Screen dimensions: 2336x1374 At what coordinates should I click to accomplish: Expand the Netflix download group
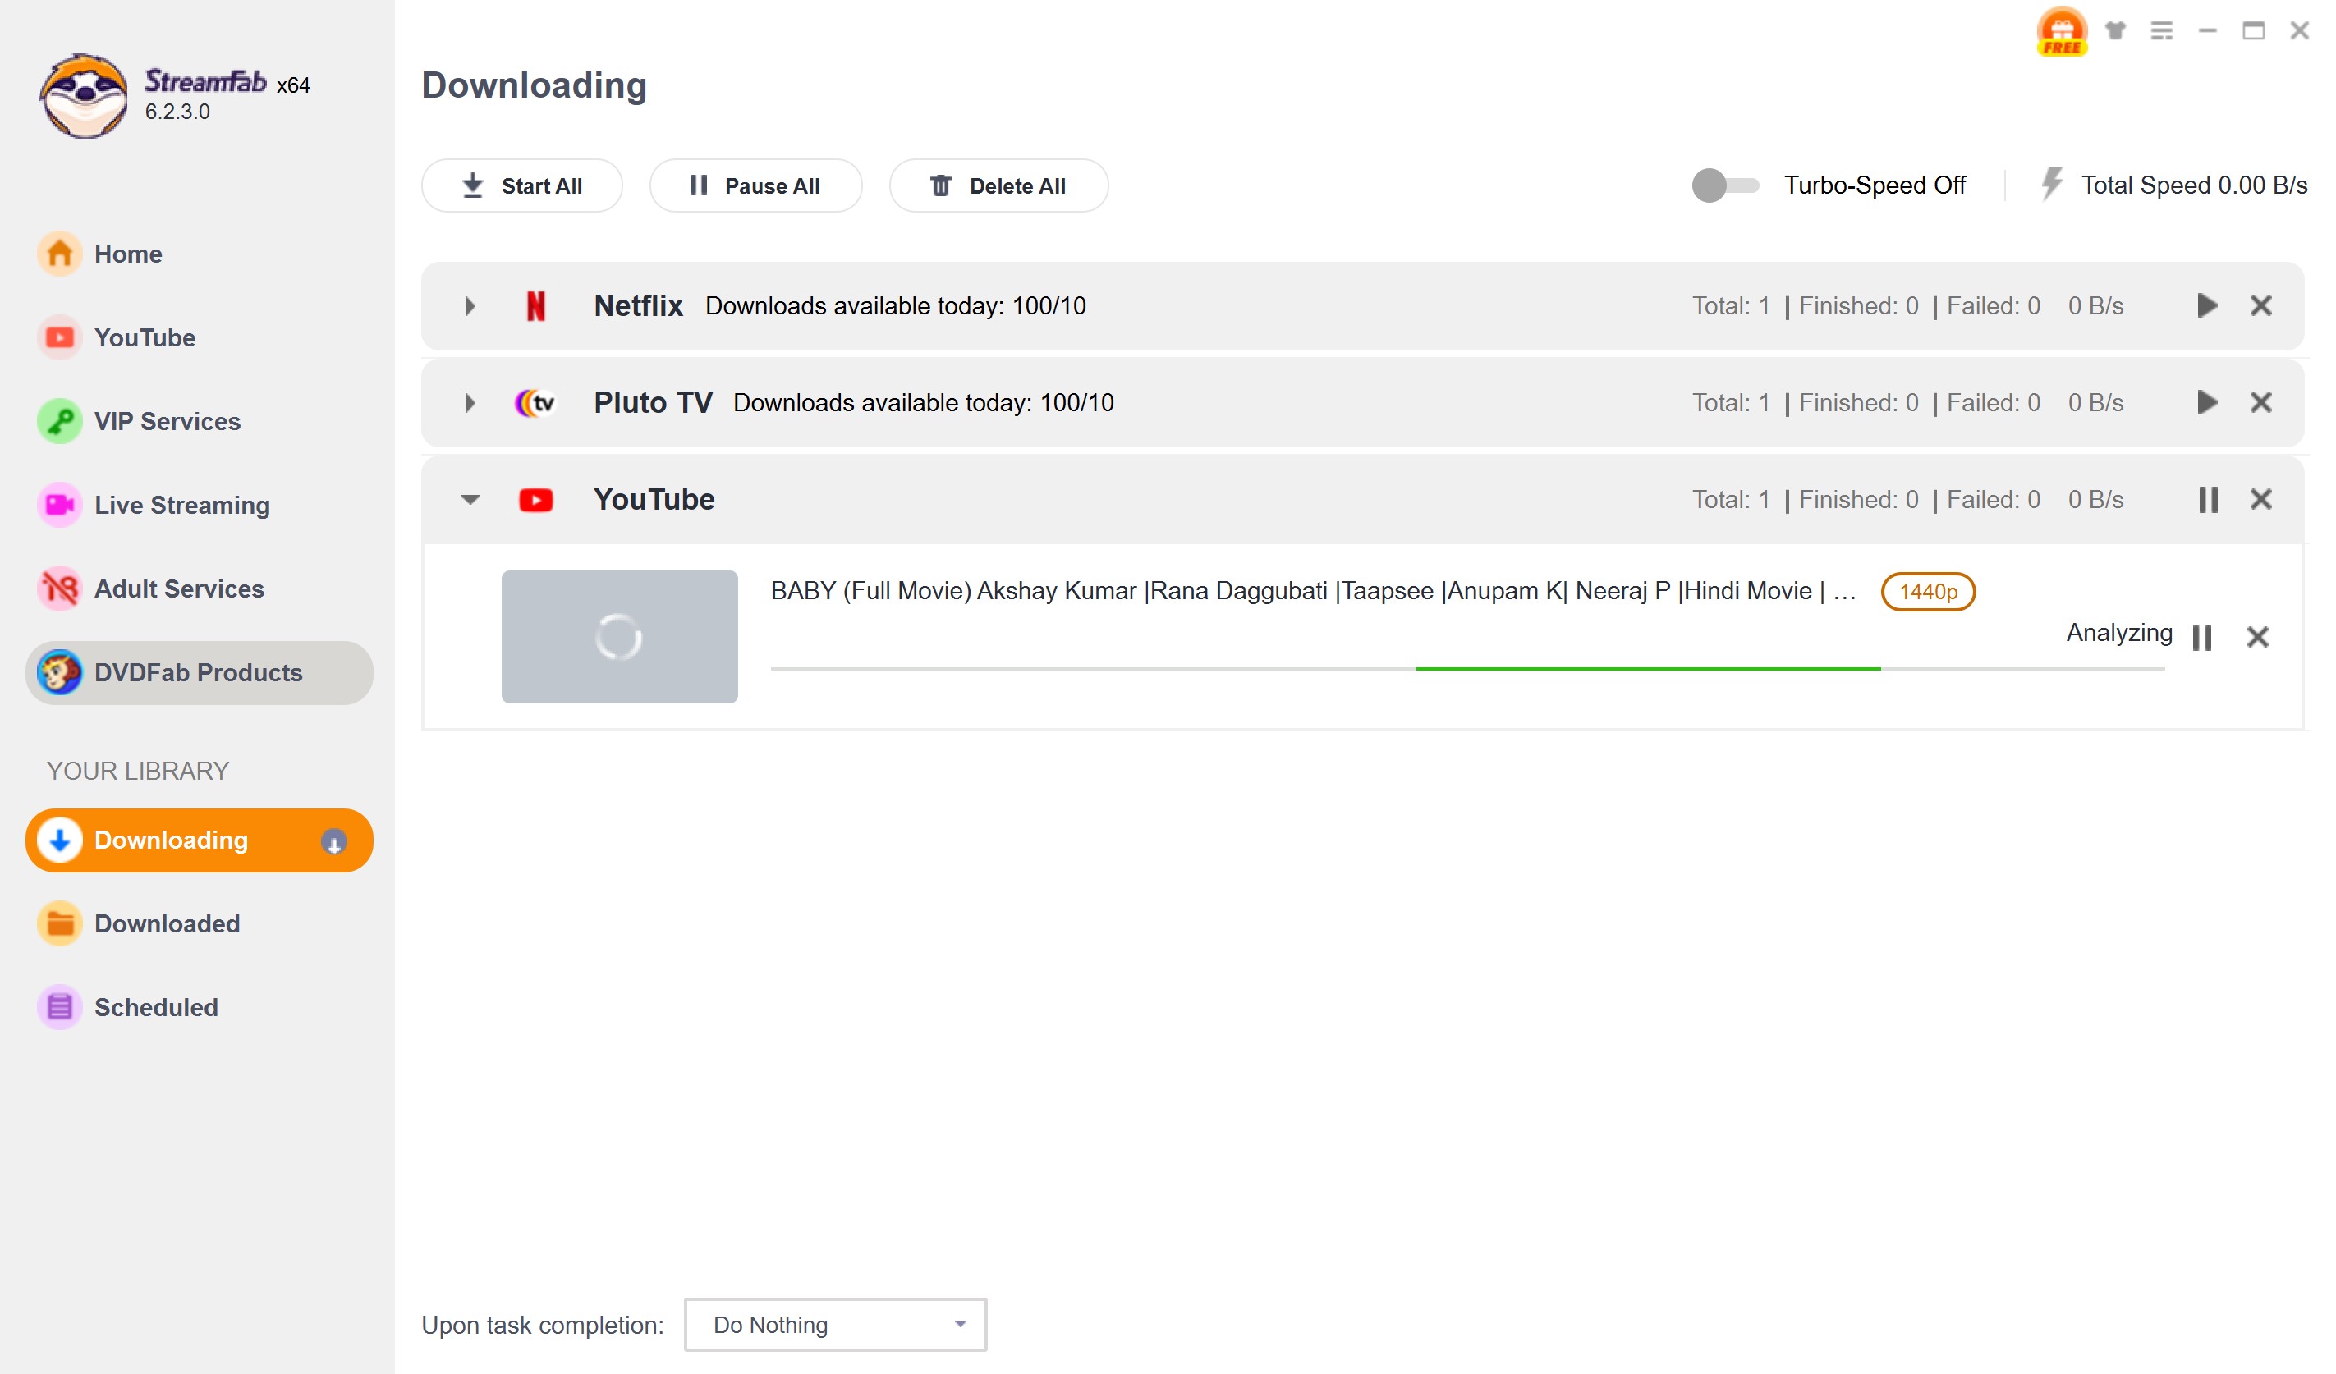[x=470, y=306]
